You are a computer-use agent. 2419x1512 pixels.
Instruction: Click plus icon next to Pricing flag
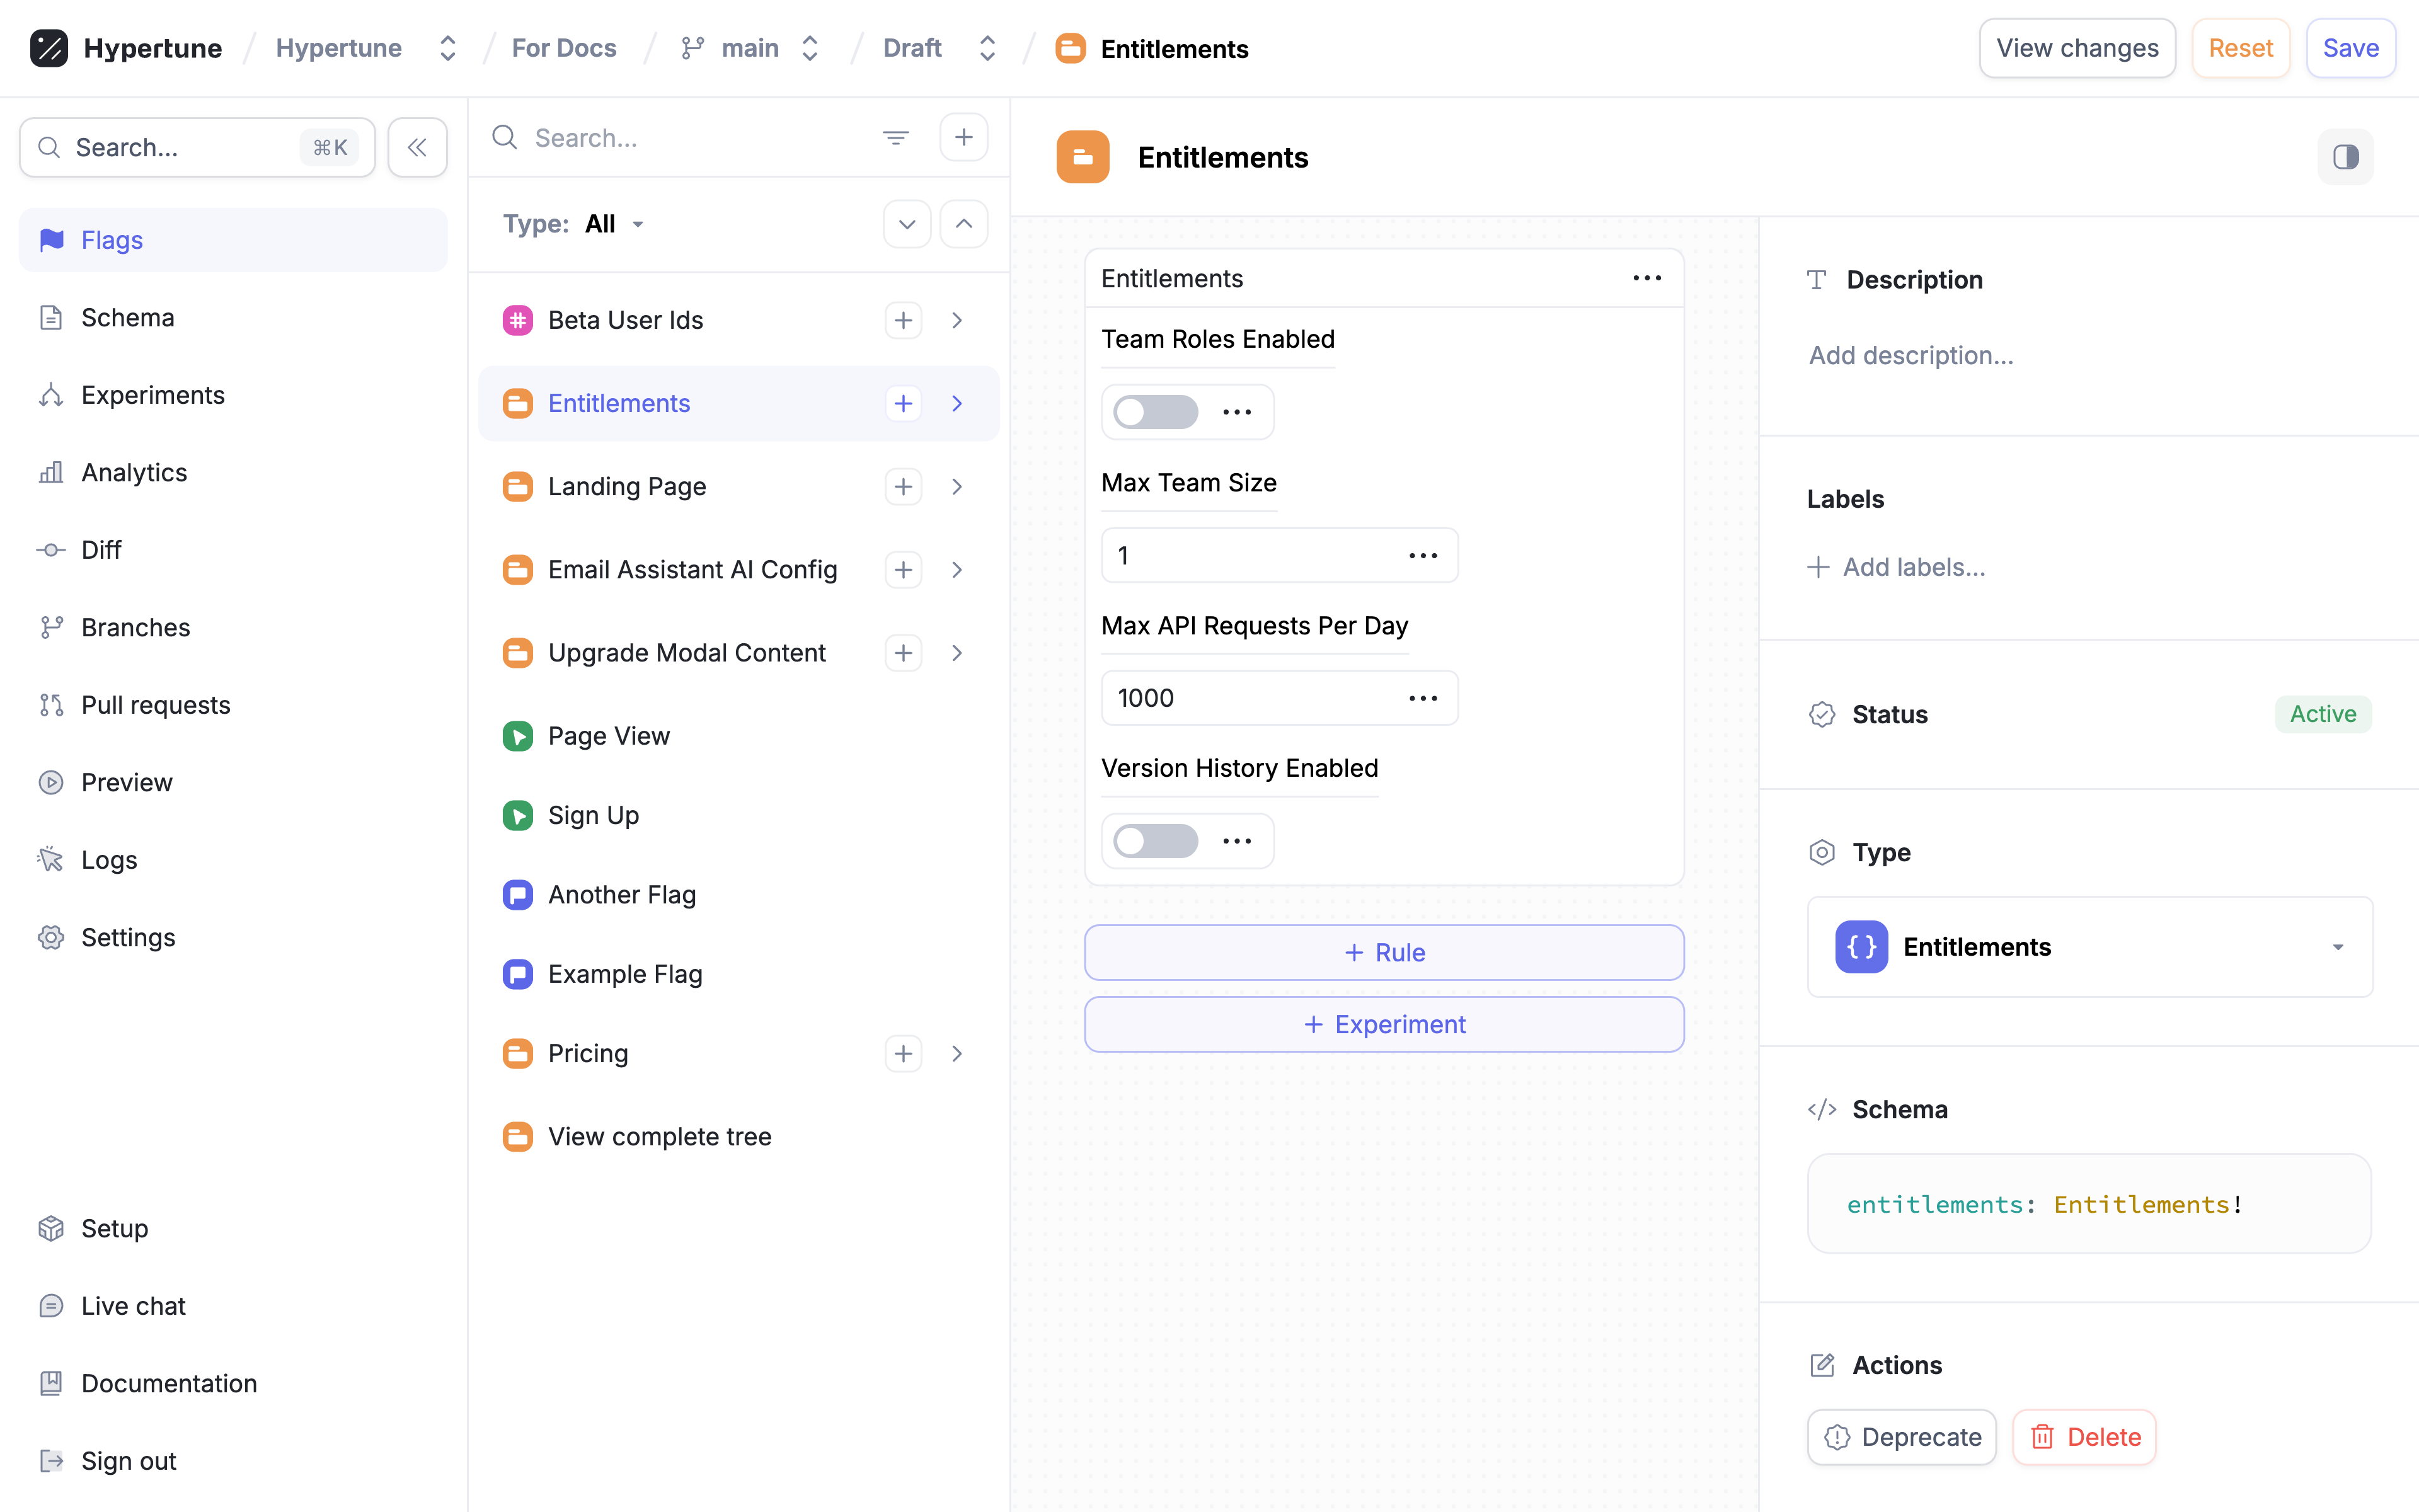pos(903,1053)
